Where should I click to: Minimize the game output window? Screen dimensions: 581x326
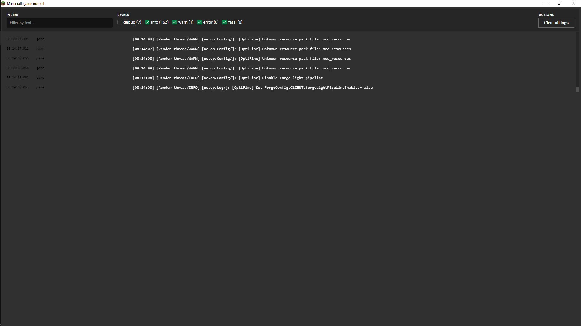[x=546, y=3]
